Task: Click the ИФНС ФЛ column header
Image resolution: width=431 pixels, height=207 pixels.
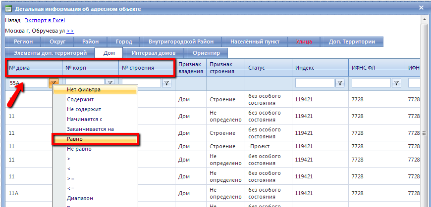Action: [377, 68]
